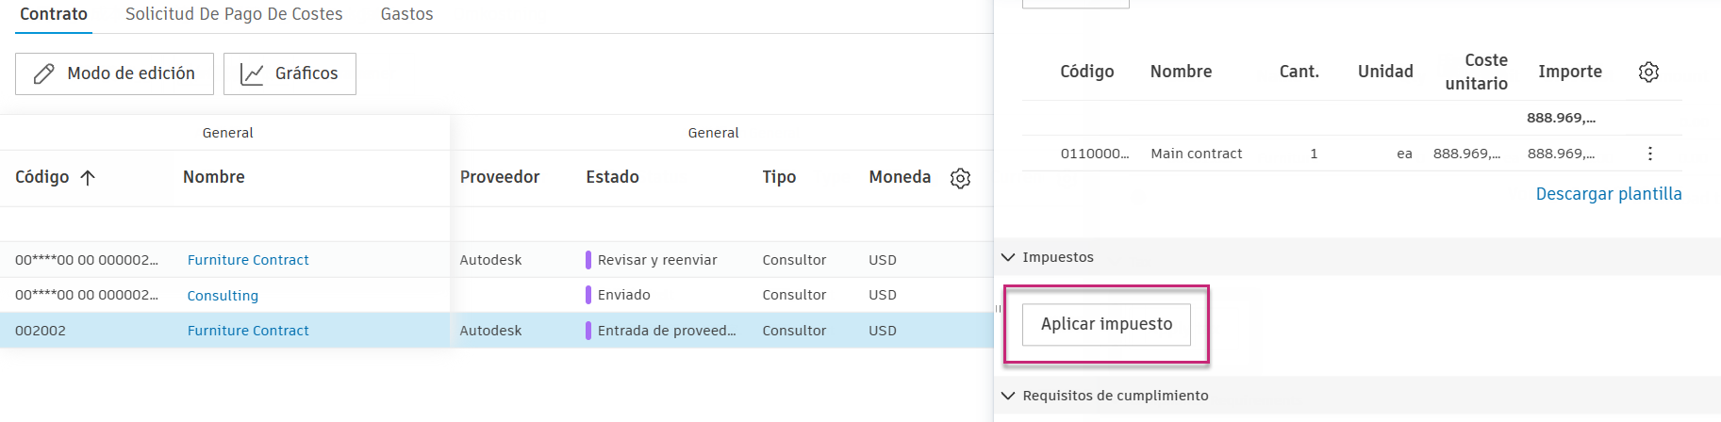Open Solicitud De Pago De Costes tab
This screenshot has height=422, width=1721.
pos(234,14)
